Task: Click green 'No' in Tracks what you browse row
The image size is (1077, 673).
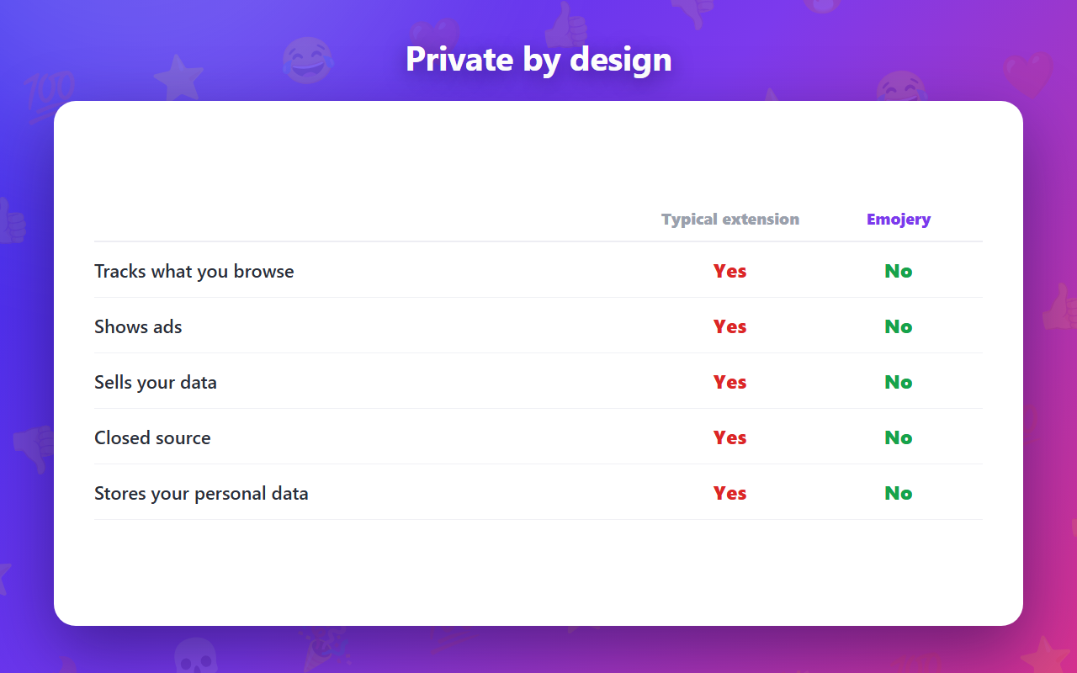Action: [899, 271]
